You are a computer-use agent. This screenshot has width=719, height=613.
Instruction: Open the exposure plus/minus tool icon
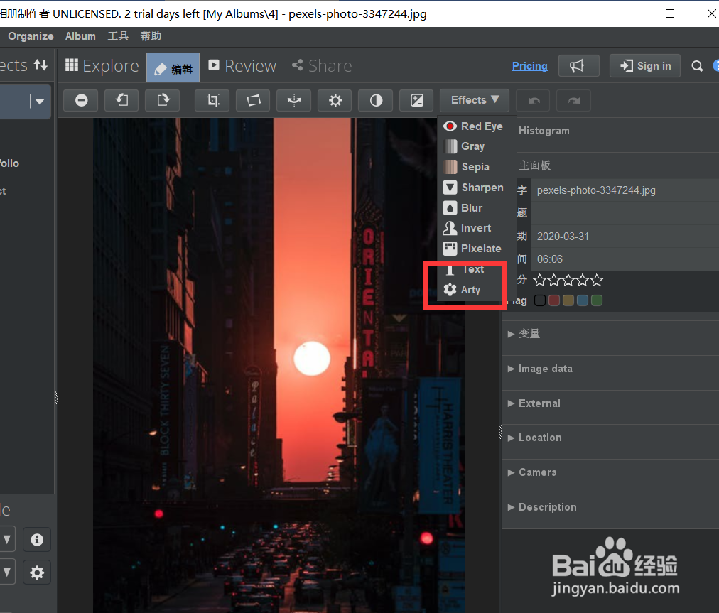[x=416, y=100]
